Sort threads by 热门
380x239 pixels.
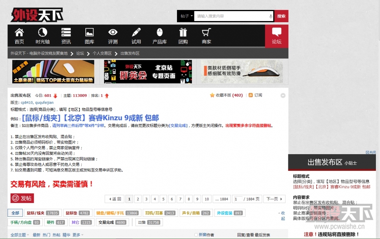(46, 235)
